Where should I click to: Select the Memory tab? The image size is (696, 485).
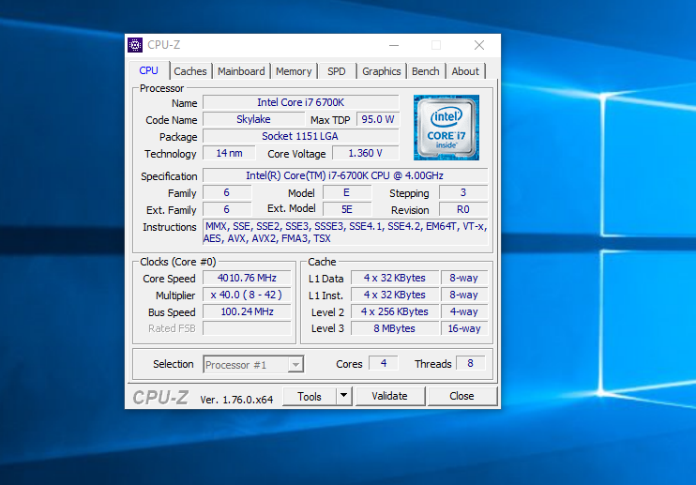294,71
